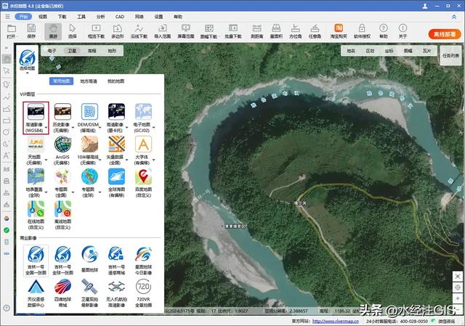The image size is (465, 326).
Task: Expand the 高清影像 (WGS84) dropdown arrow
Action: point(46,128)
